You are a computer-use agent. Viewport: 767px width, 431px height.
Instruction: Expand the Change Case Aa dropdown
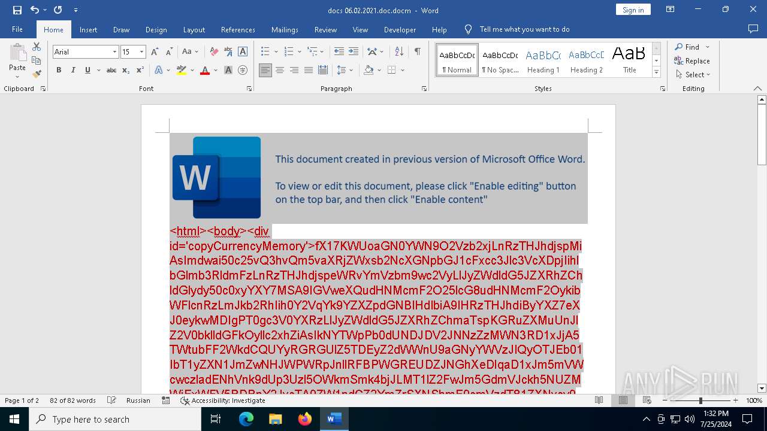coord(190,52)
